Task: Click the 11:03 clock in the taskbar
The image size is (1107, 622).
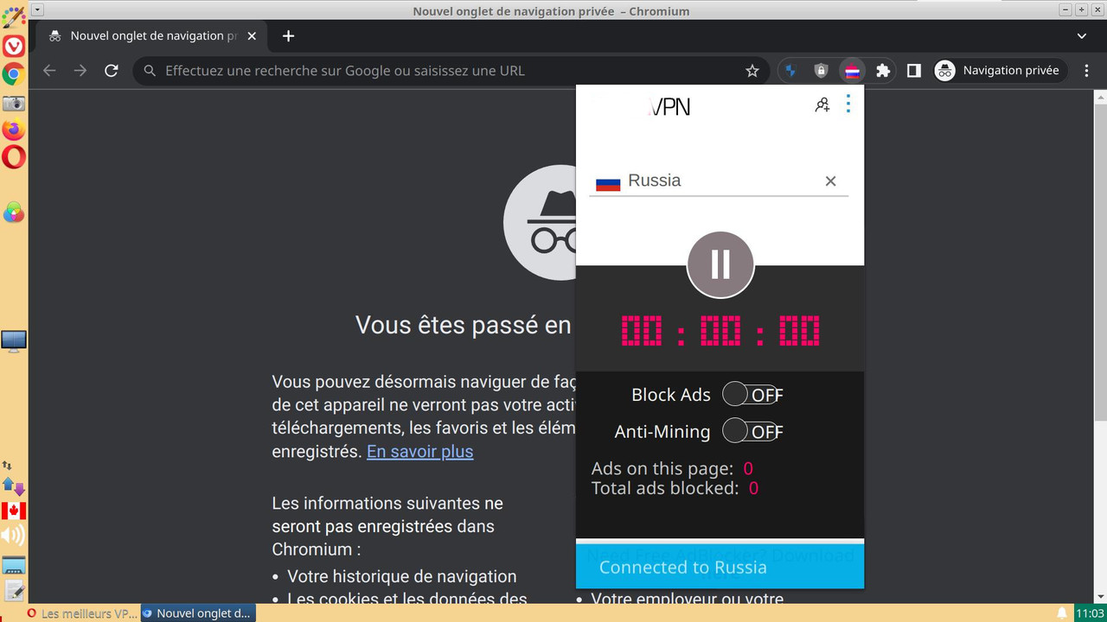Action: coord(1090,613)
